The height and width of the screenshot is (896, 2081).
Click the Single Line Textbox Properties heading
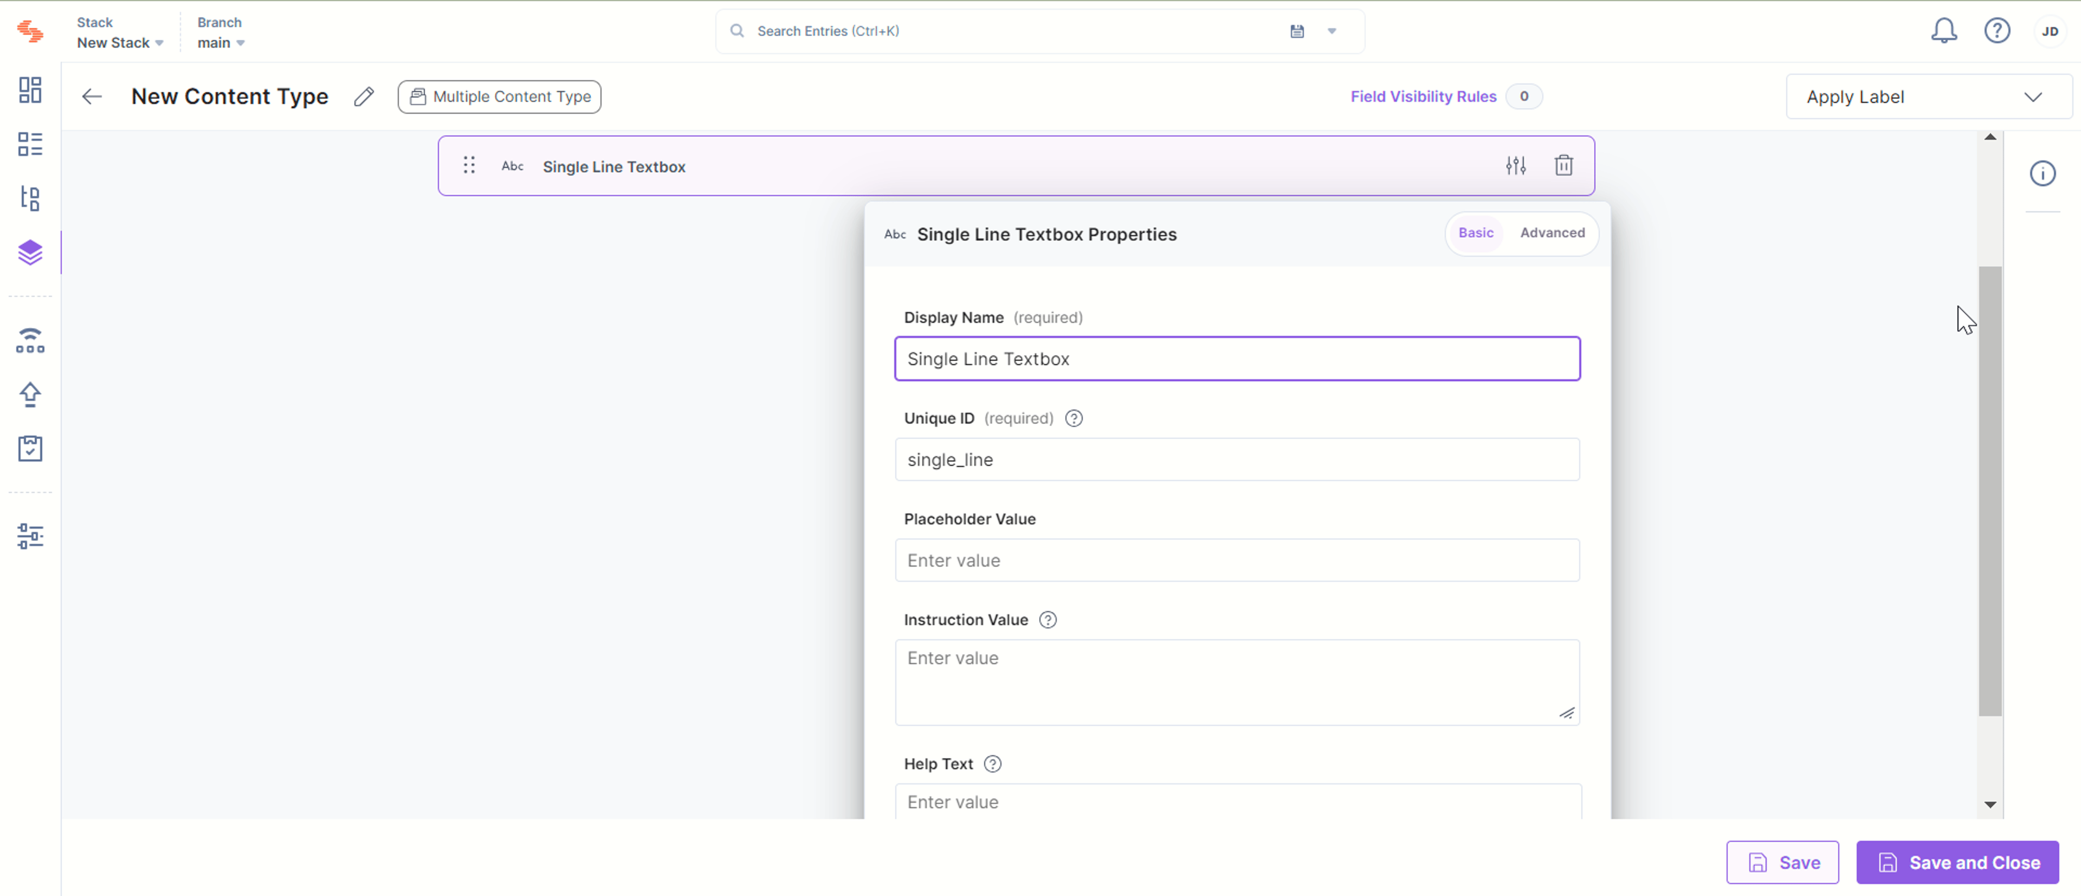point(1046,235)
